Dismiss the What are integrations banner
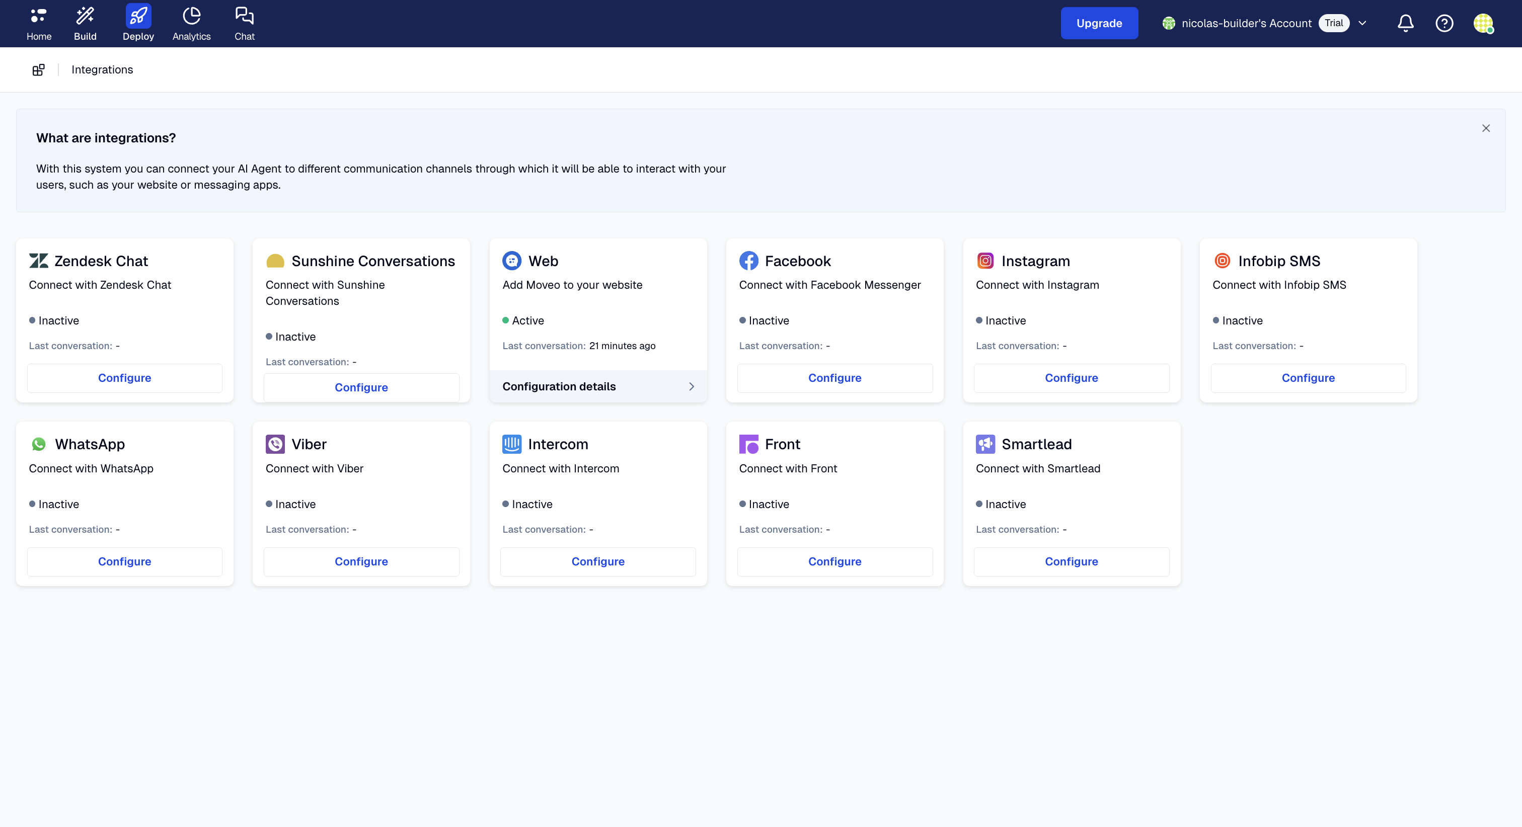 tap(1485, 128)
